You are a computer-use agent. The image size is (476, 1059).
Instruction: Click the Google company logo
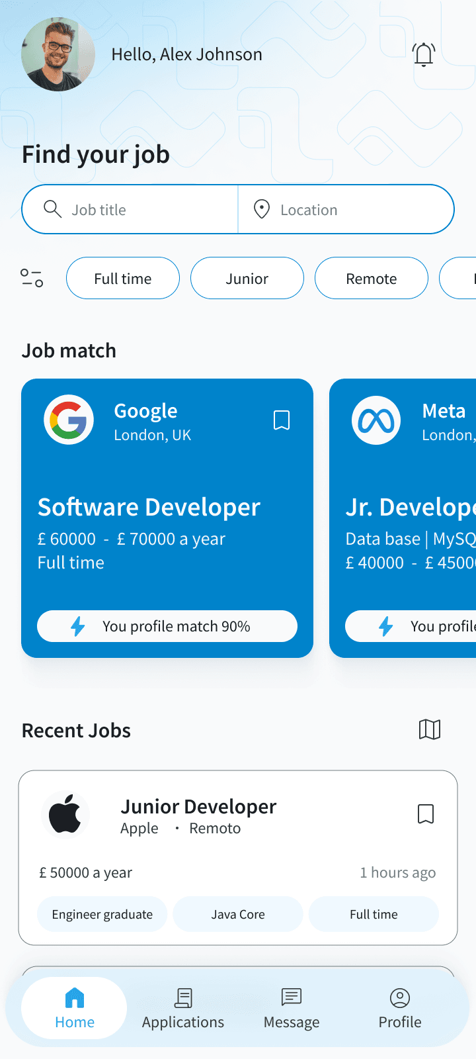[x=69, y=419]
